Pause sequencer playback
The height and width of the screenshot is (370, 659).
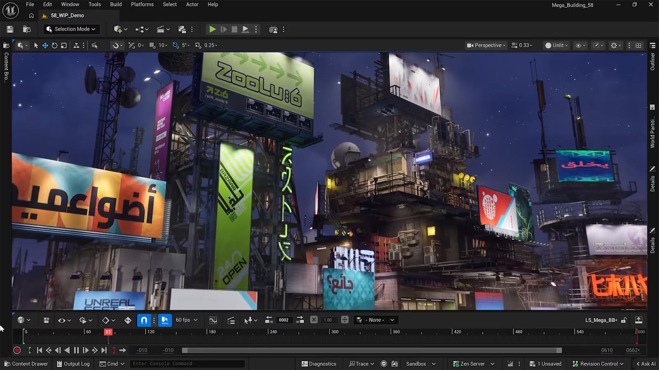(x=76, y=350)
